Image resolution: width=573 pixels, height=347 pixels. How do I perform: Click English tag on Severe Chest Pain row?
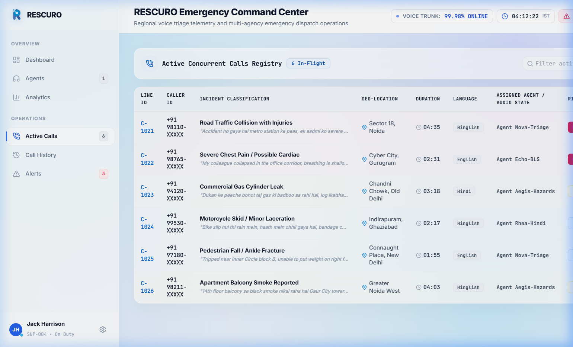[x=467, y=159]
